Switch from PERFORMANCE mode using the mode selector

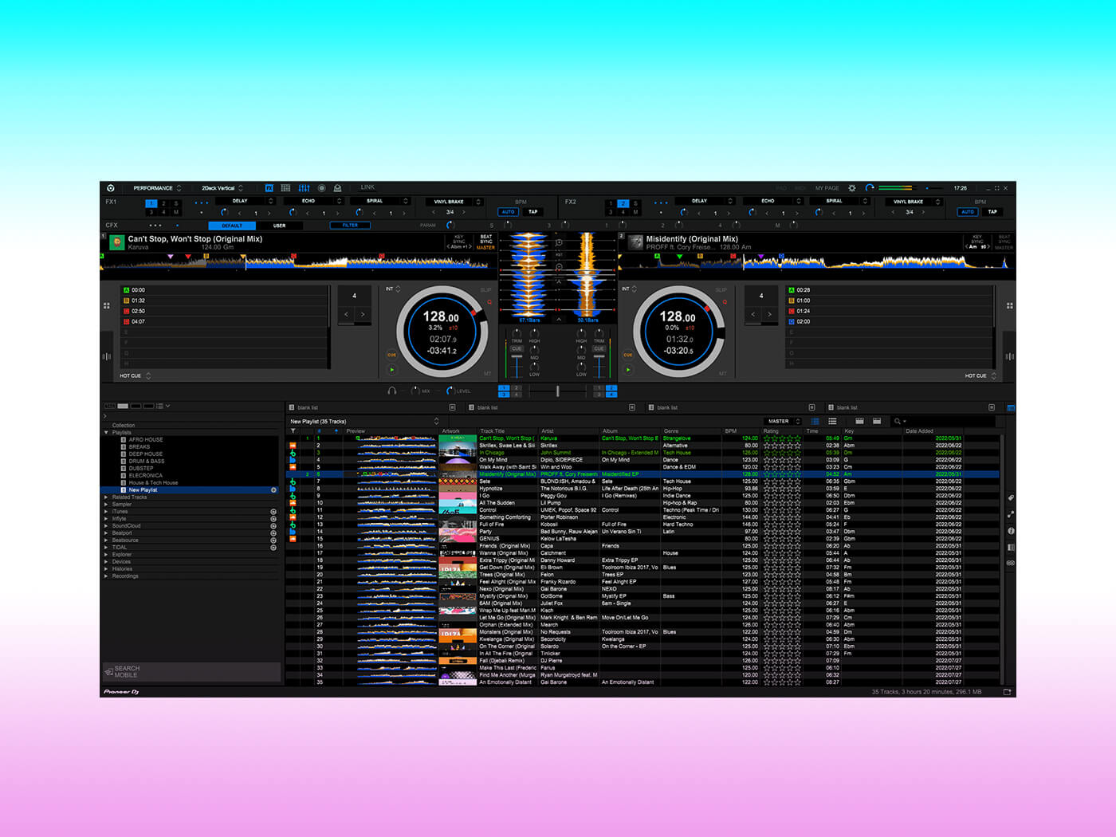[156, 187]
